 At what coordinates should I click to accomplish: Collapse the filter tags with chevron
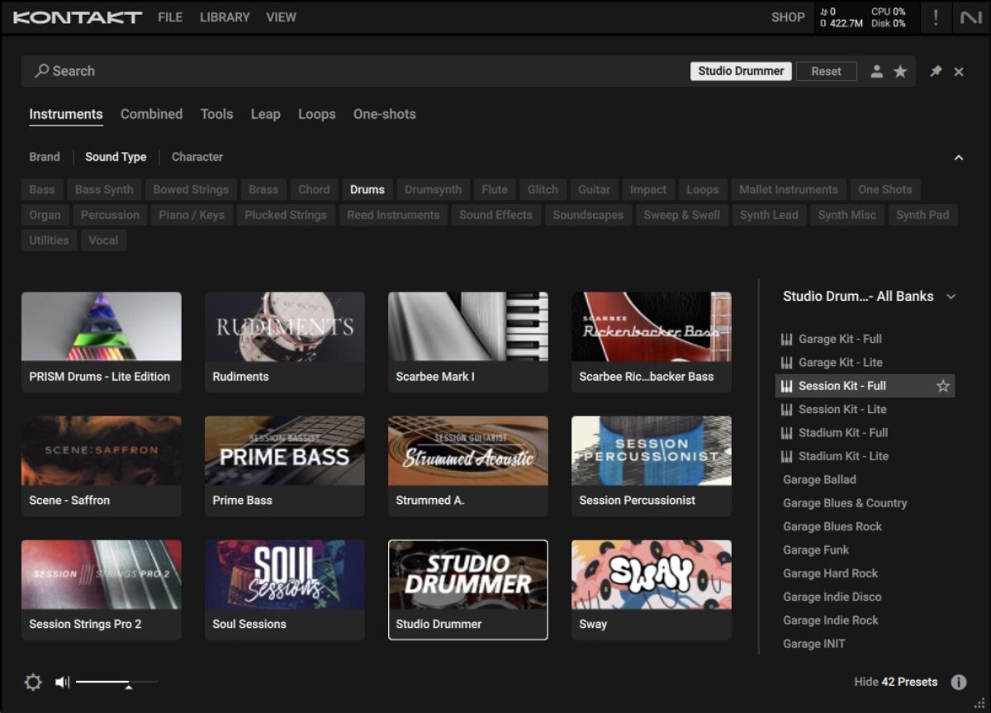[x=958, y=158]
